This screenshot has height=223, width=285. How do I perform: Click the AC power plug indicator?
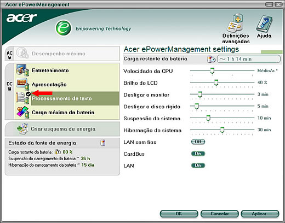pyautogui.click(x=9, y=55)
